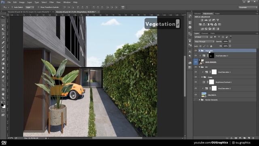
Task: Open the Window menu
Action: click(67, 2)
